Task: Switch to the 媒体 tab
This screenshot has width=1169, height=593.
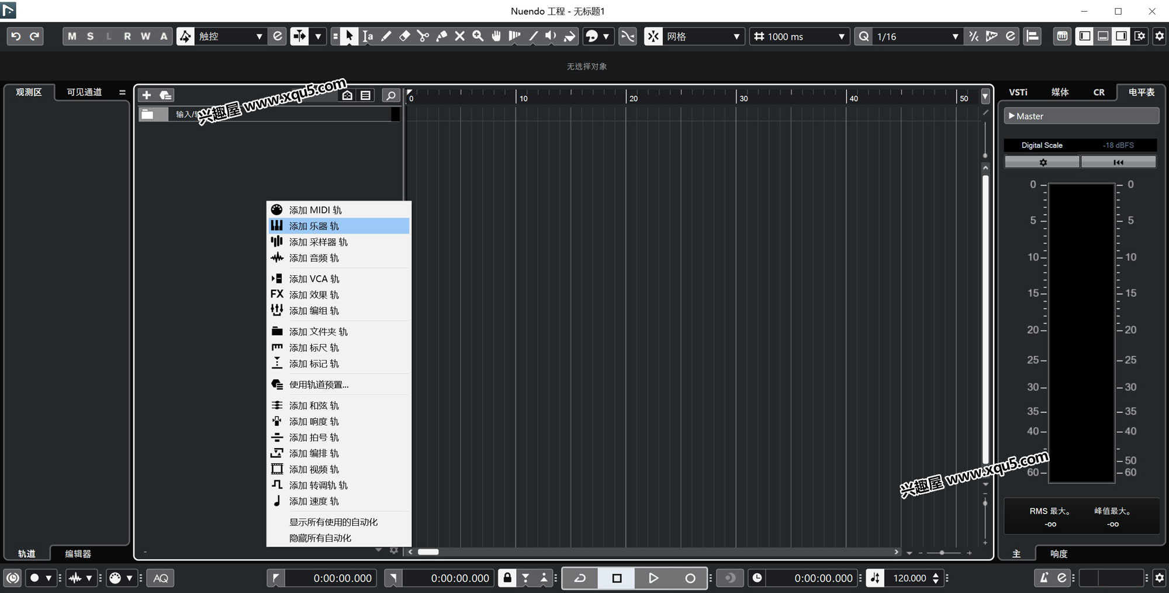Action: (1060, 92)
